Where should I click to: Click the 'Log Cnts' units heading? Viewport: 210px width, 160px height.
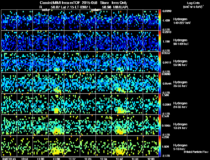pos(193,3)
